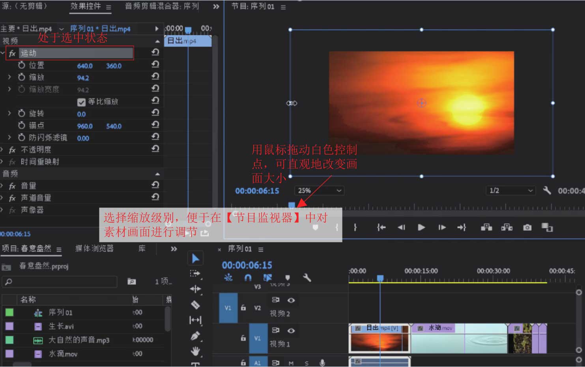The height and width of the screenshot is (367, 585).
Task: Select the Pen tool
Action: point(195,336)
